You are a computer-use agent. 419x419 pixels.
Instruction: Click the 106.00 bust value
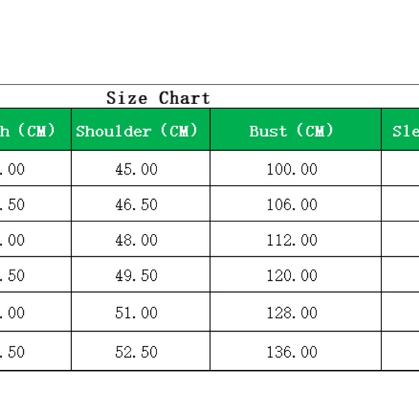coord(292,205)
